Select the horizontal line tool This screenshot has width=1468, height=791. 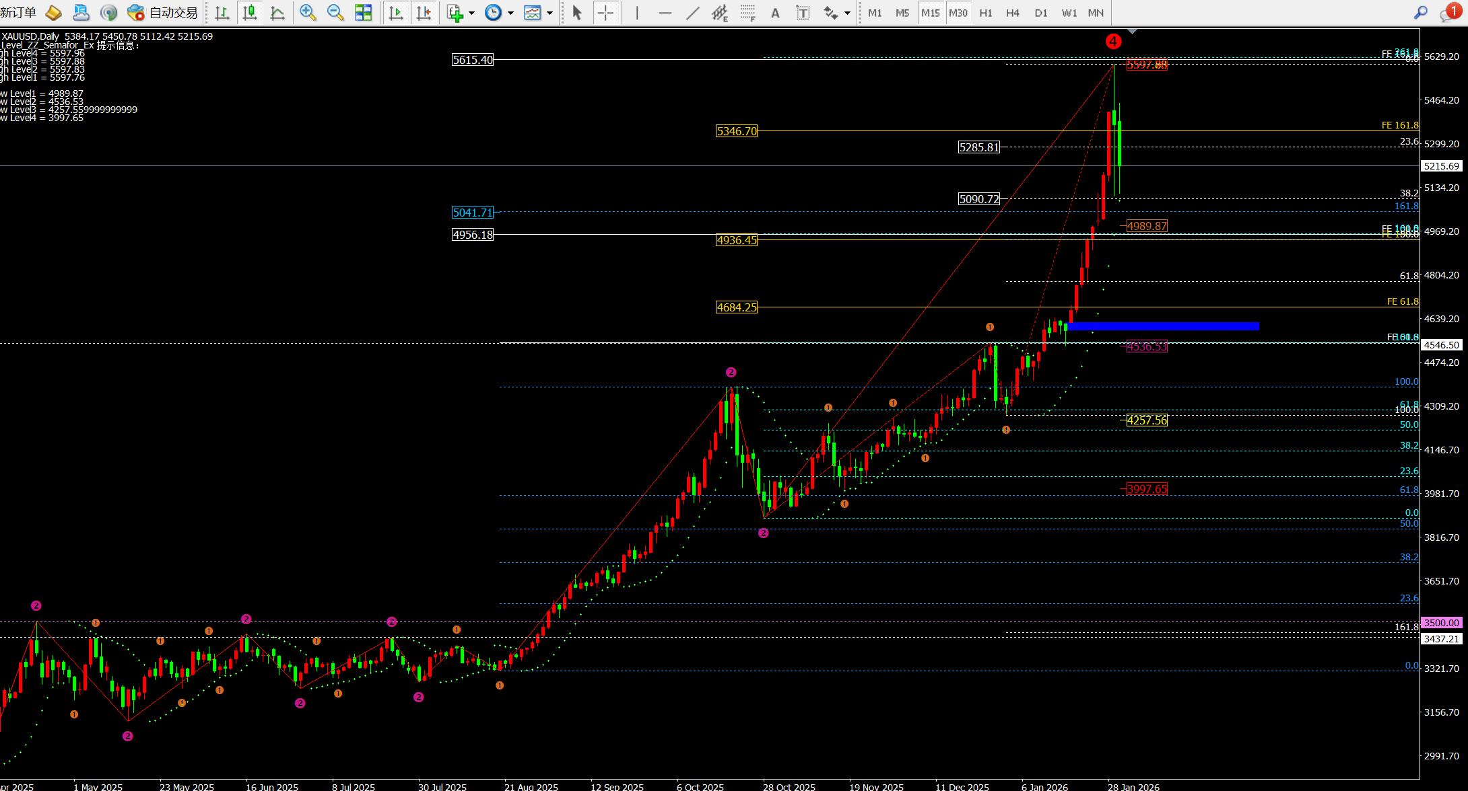click(665, 13)
